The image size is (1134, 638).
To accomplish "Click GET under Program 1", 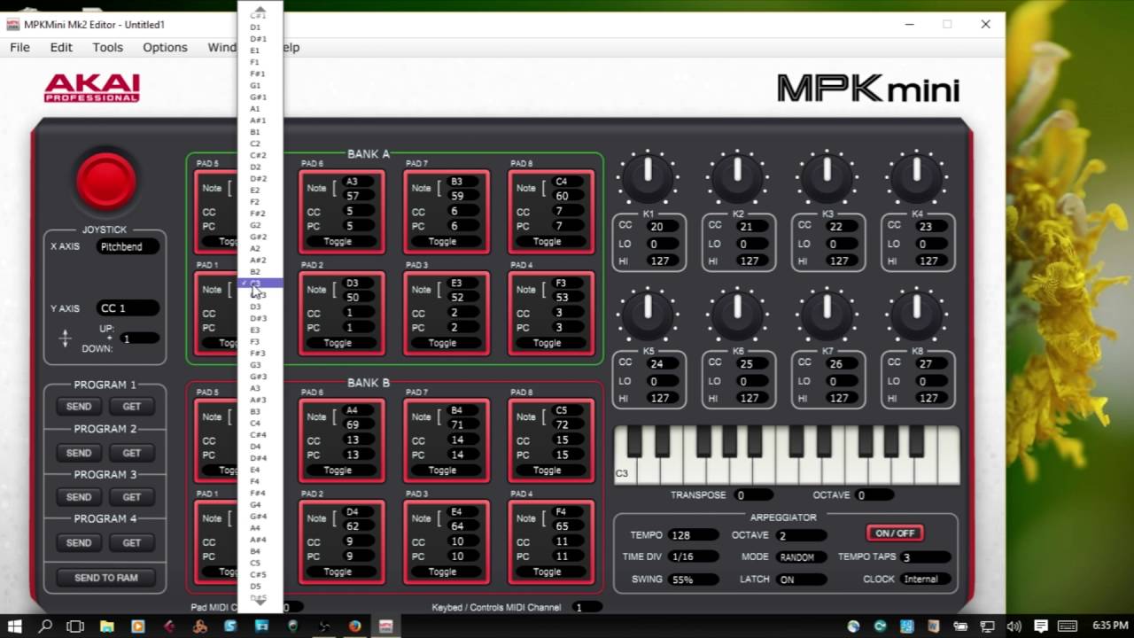I will (132, 407).
